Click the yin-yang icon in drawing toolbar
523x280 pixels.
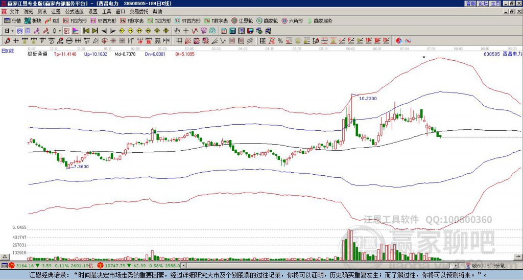[x=399, y=41]
